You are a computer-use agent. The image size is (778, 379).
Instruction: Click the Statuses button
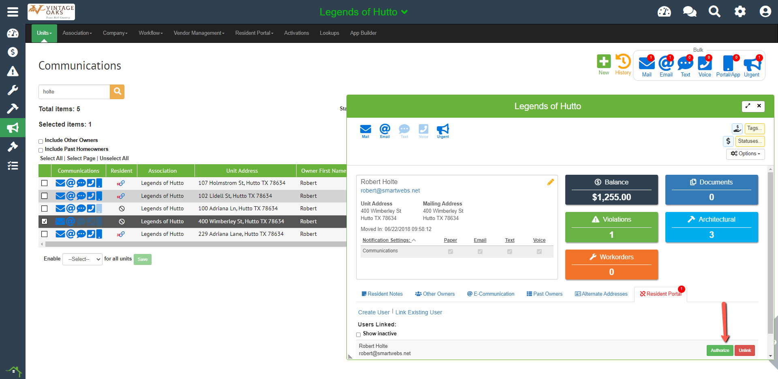click(750, 141)
